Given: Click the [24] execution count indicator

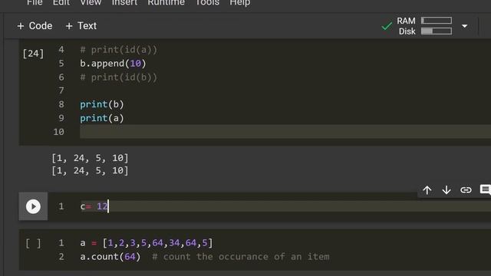Looking at the screenshot, I should 33,54.
